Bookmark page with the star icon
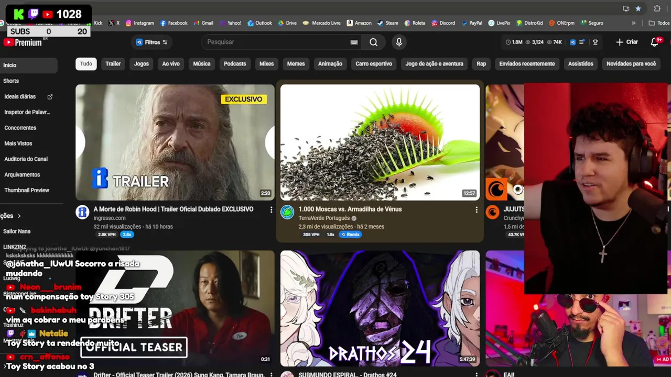671x377 pixels. tap(638, 8)
